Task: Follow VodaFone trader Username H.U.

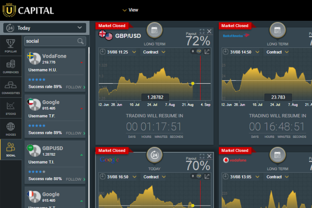Action: point(76,87)
